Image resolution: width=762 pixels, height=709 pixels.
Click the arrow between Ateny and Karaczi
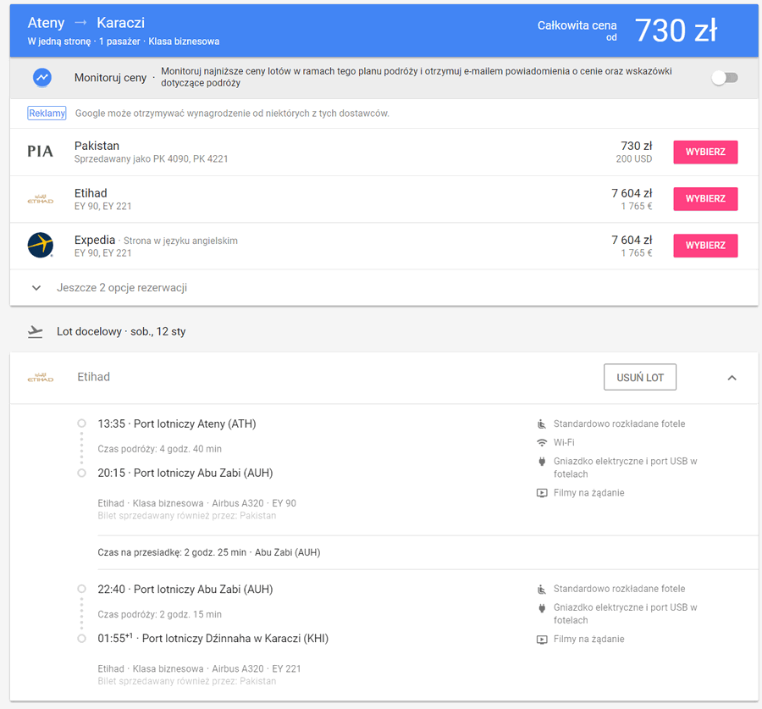coord(80,22)
